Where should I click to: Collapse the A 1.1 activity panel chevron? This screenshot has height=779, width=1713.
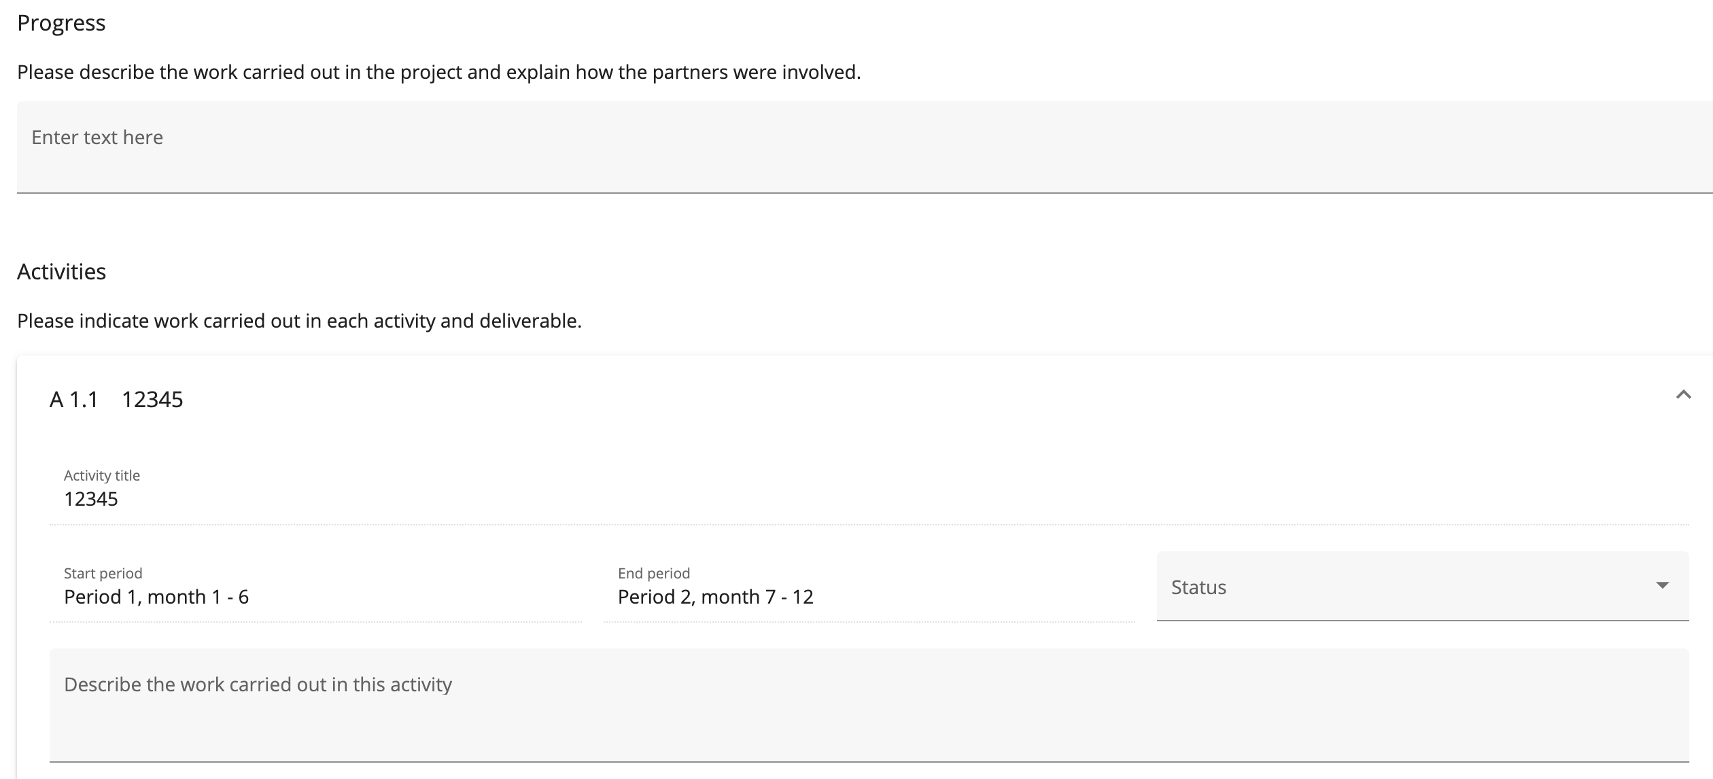[1683, 395]
